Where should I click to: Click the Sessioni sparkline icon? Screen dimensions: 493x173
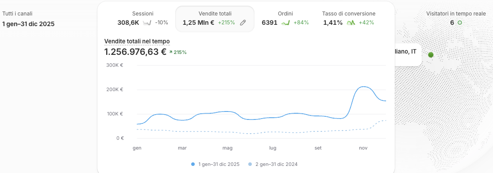147,23
